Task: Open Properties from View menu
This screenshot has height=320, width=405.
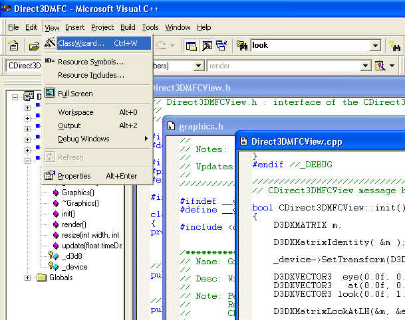Action: coord(97,176)
